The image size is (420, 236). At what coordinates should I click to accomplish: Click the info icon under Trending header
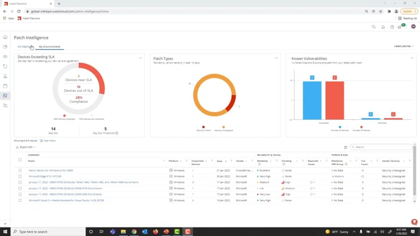(x=283, y=164)
